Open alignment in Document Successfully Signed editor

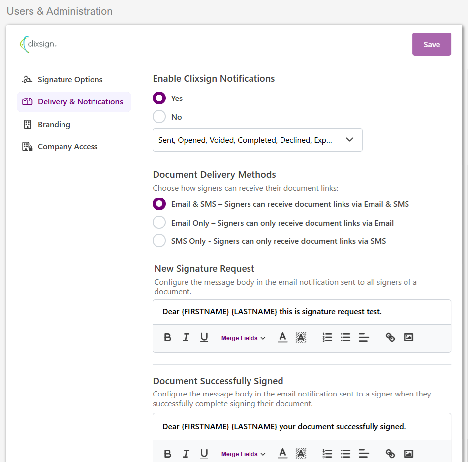tap(364, 454)
